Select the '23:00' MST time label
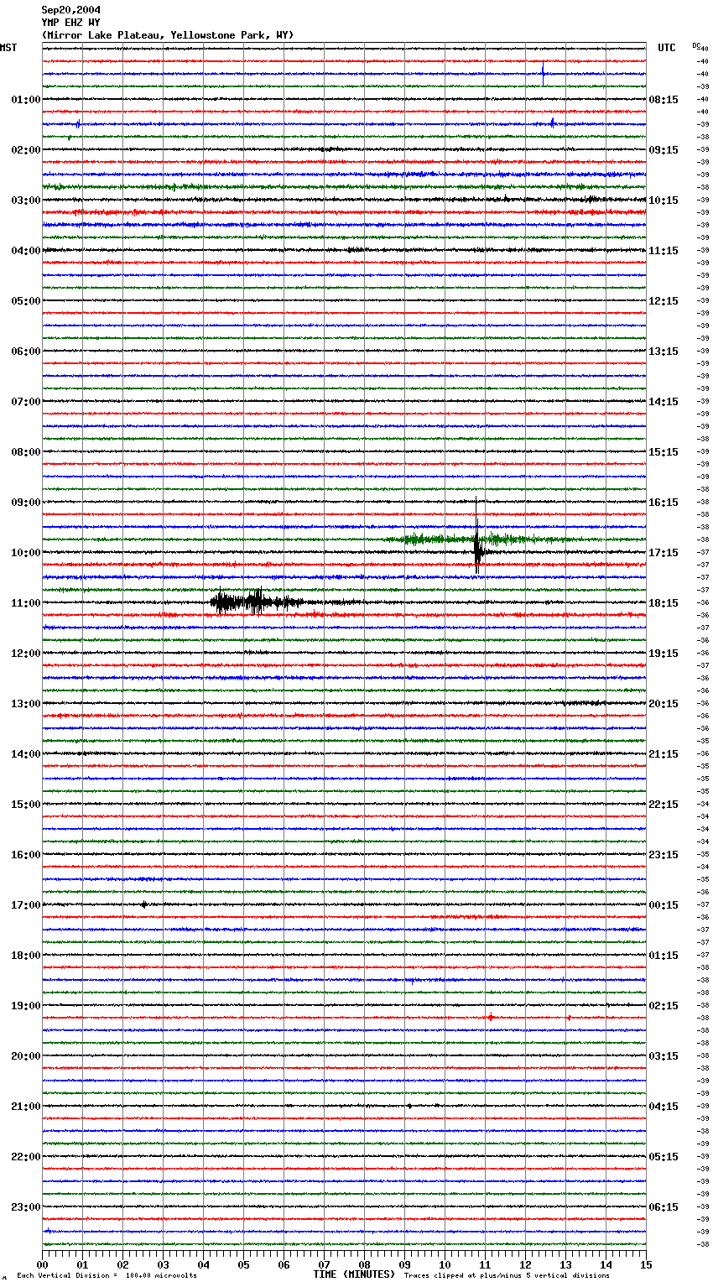Image resolution: width=713 pixels, height=1287 pixels. click(26, 1207)
